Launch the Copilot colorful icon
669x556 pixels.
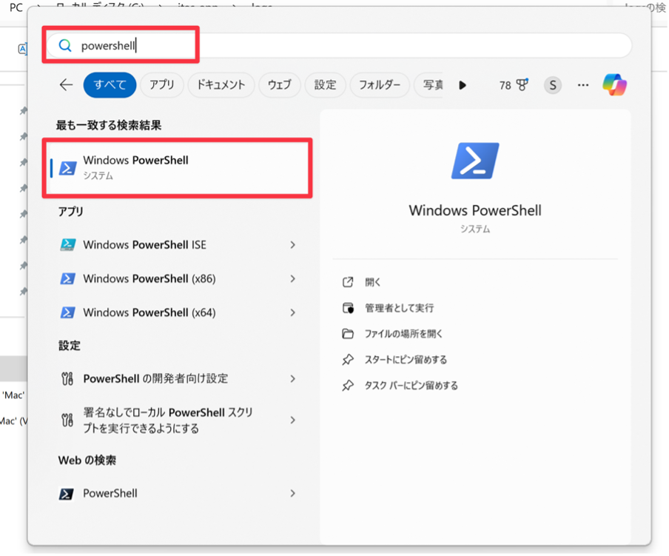click(x=614, y=84)
